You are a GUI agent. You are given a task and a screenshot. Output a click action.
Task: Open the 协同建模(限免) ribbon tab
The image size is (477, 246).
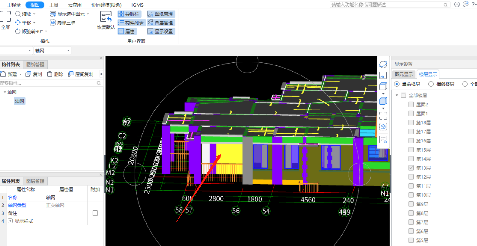pos(106,5)
